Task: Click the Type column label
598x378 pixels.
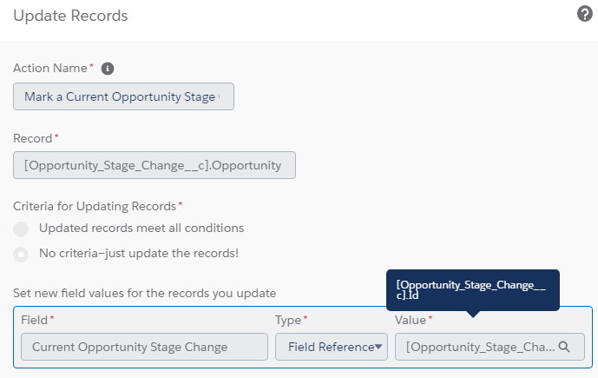Action: tap(288, 320)
